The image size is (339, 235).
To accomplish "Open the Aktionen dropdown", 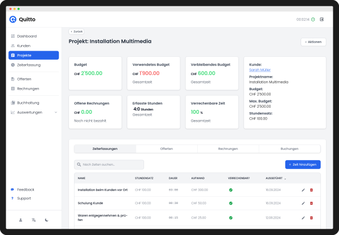I will coord(313,42).
